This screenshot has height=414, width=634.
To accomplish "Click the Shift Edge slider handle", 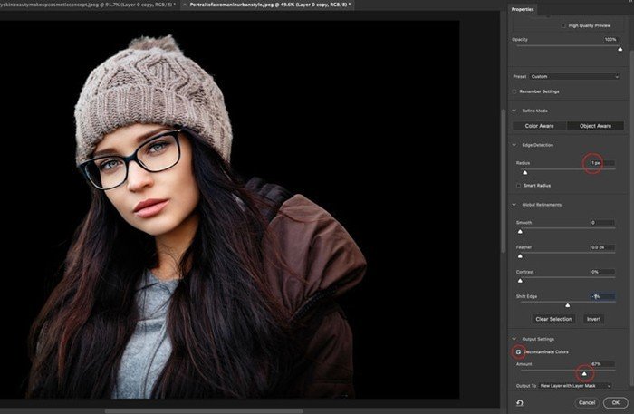I will pyautogui.click(x=568, y=306).
